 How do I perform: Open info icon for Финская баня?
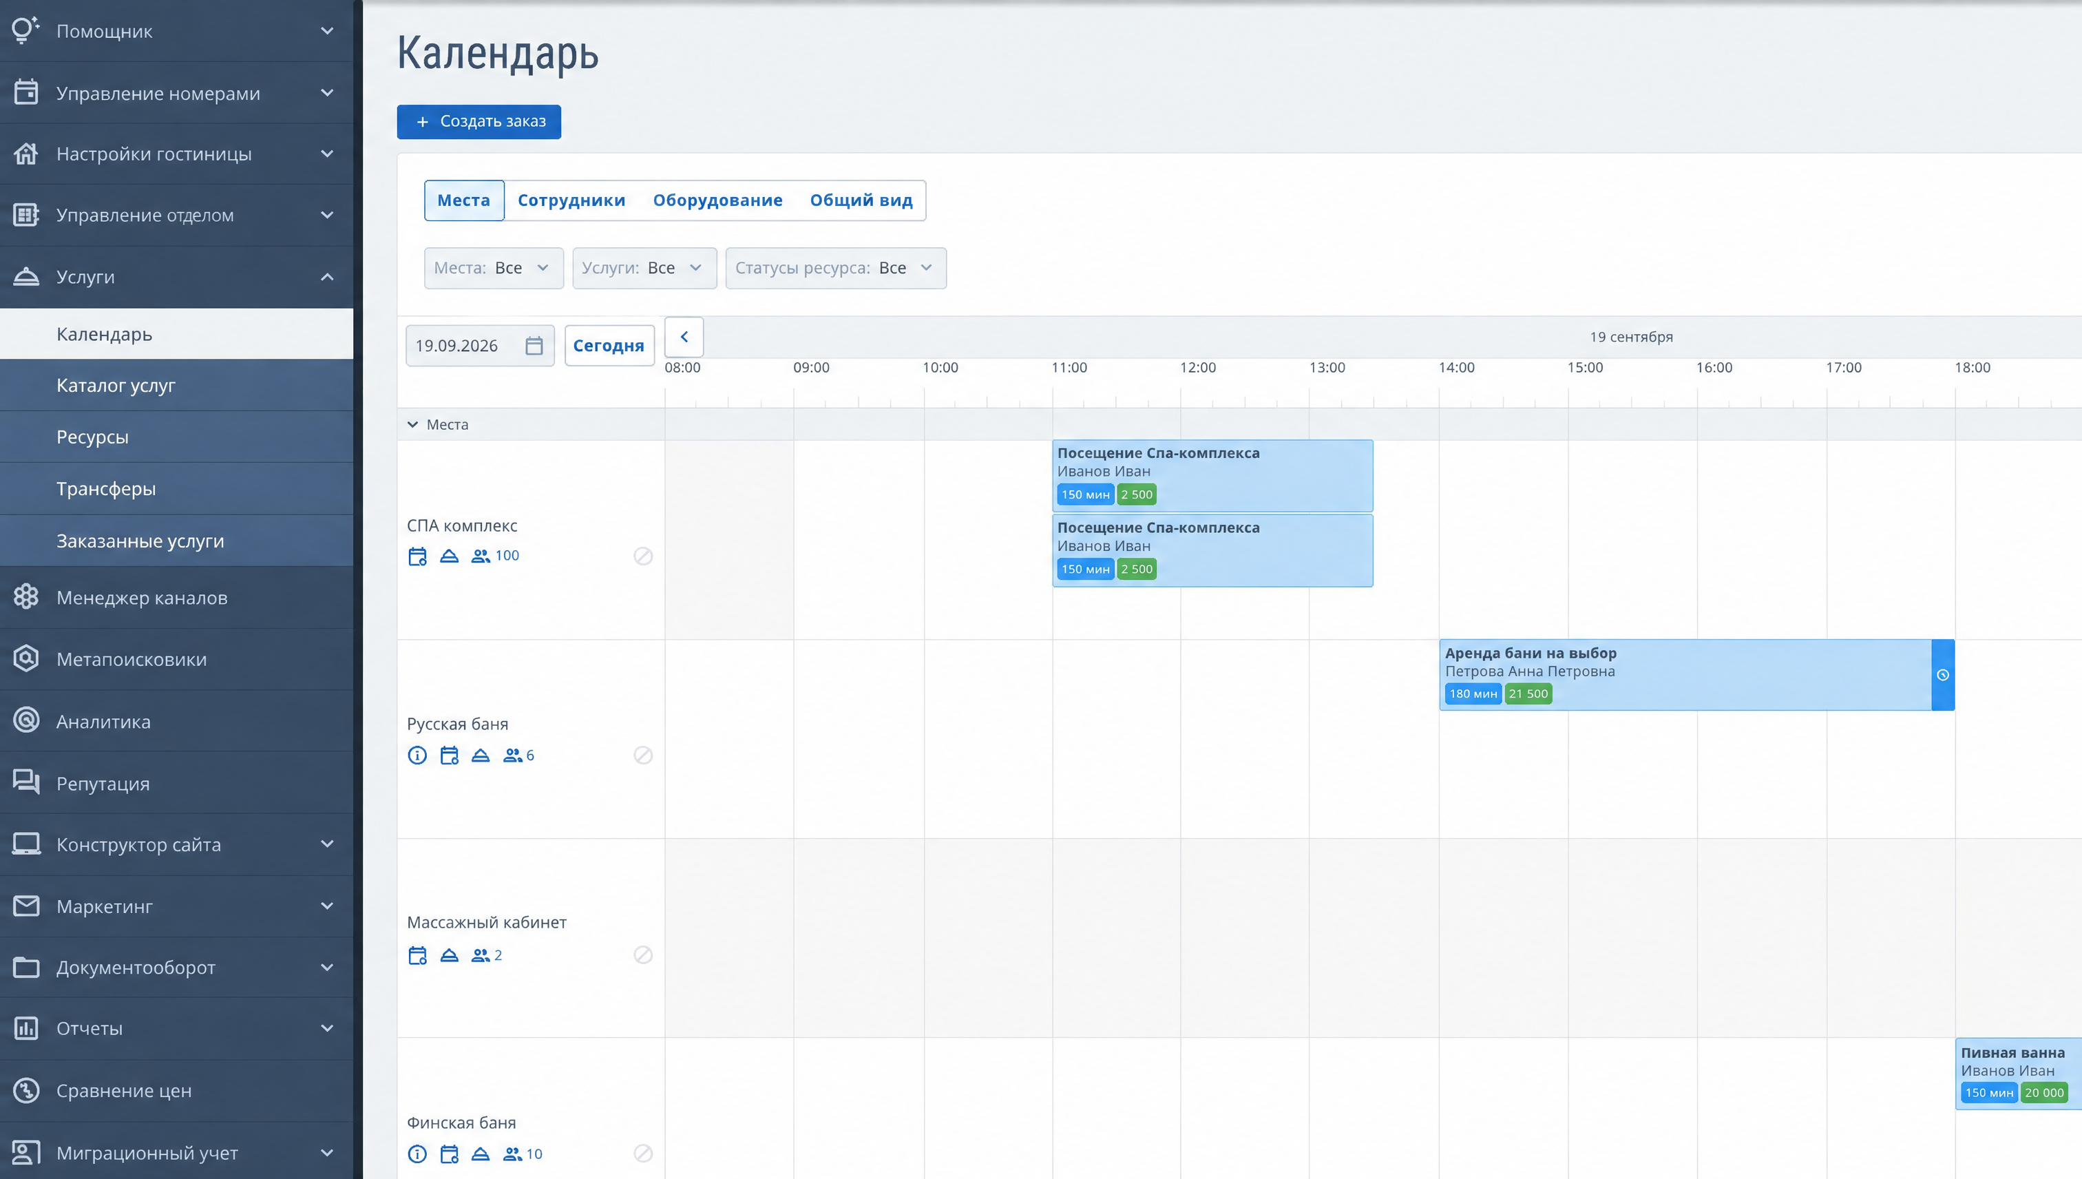click(x=417, y=1154)
